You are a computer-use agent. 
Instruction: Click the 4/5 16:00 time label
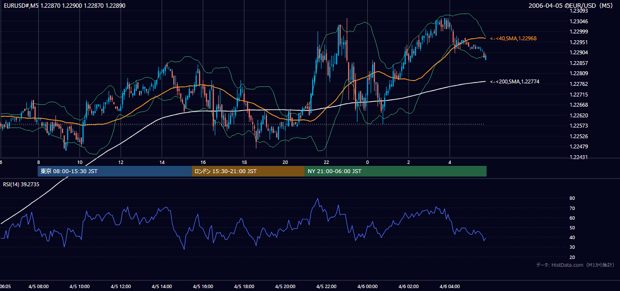tap(203, 287)
